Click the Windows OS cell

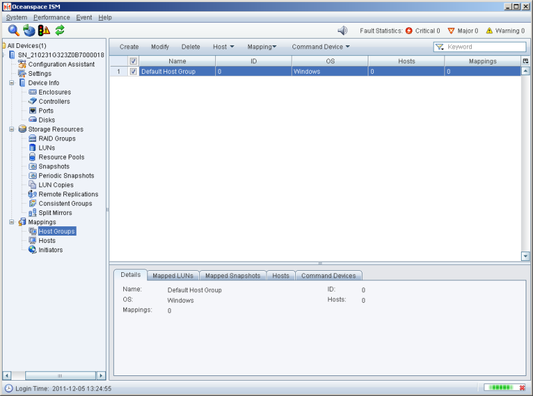click(330, 71)
